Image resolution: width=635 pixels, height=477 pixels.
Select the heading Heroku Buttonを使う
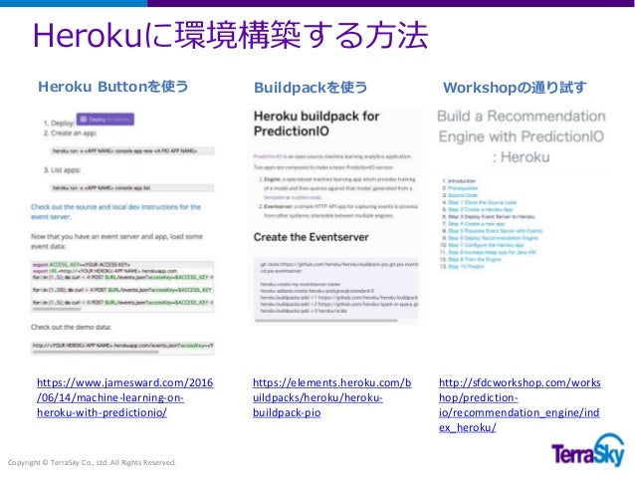pos(113,87)
